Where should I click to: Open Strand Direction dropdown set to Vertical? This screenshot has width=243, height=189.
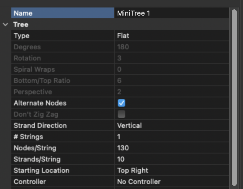tap(172, 125)
